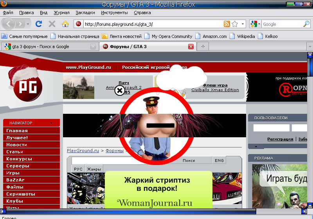Viewport: 313px width, 219px height.
Task: Close the Форумы / GTA 3 tab
Action: click(191, 47)
